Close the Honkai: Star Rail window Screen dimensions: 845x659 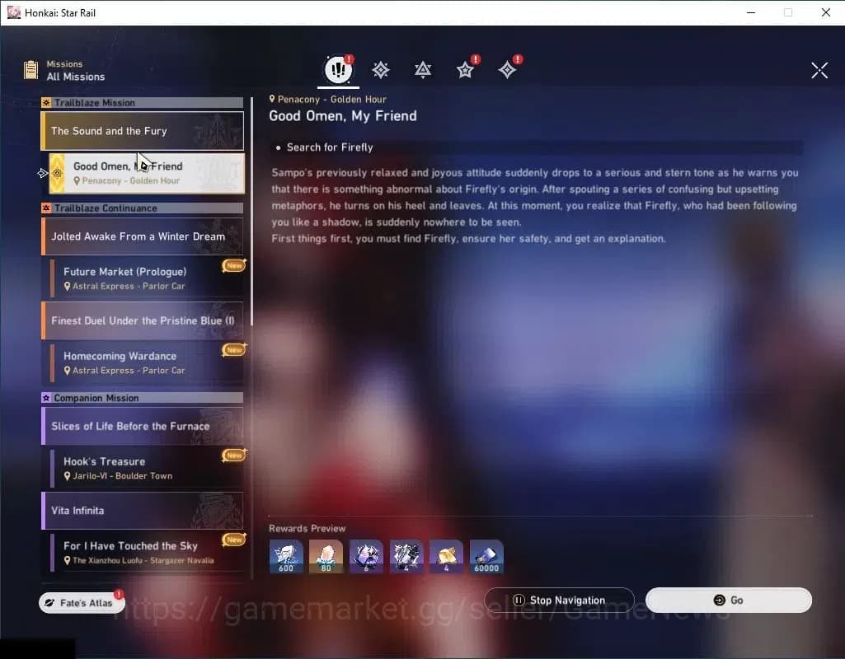(825, 12)
